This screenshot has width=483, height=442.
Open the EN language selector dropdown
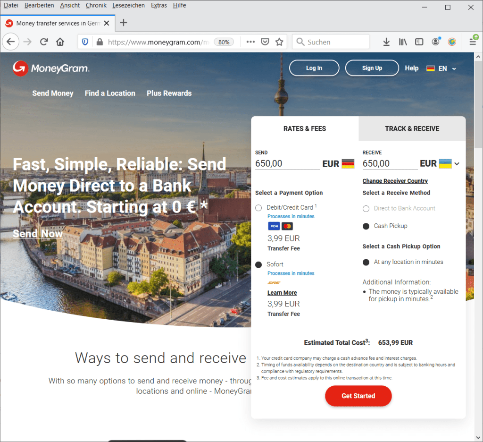click(441, 68)
